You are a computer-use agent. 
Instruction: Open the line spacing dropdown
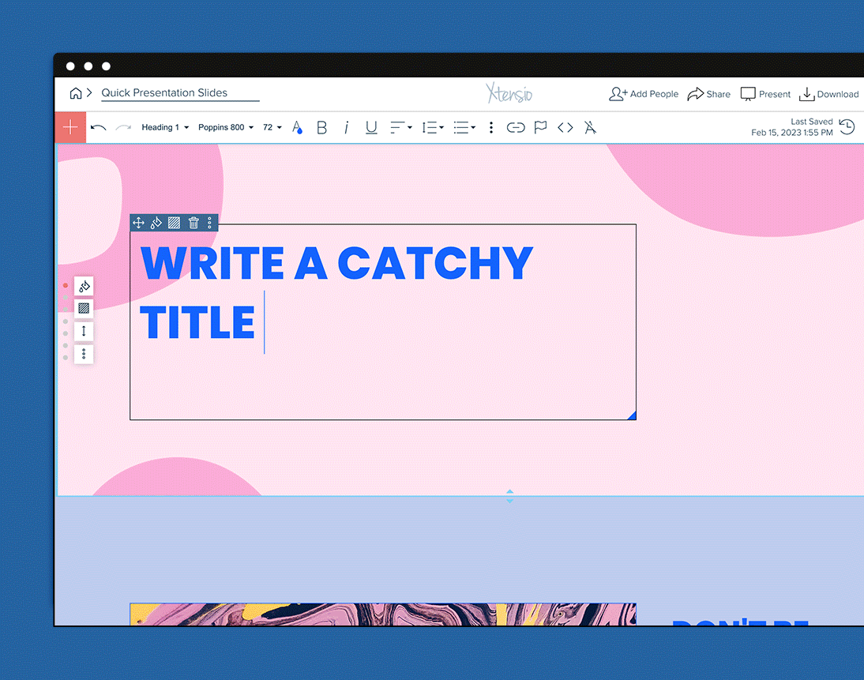(x=433, y=128)
